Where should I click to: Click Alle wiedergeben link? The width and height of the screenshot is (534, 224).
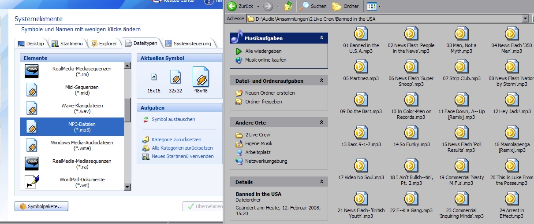[263, 51]
